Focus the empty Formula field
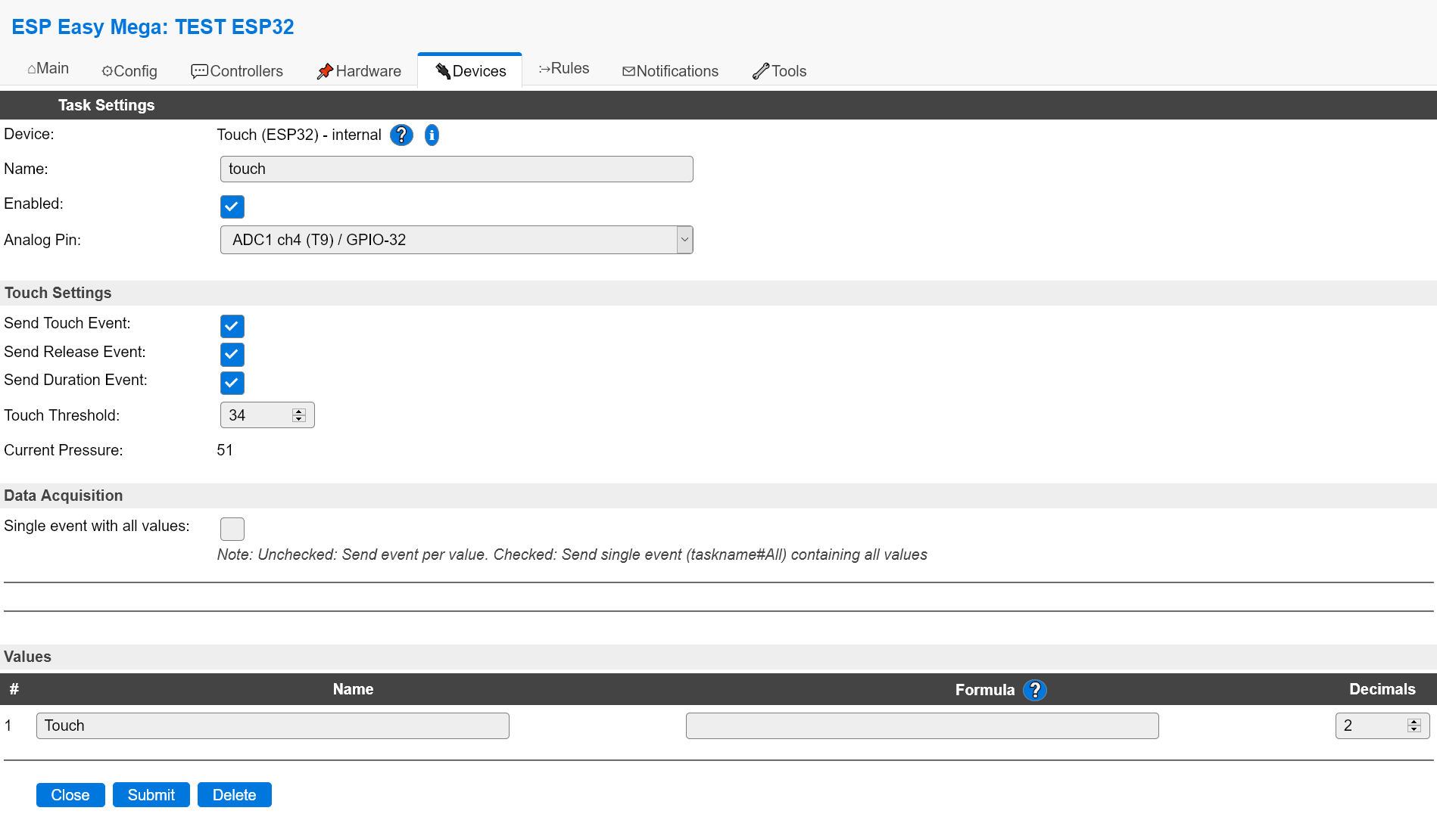 [922, 725]
